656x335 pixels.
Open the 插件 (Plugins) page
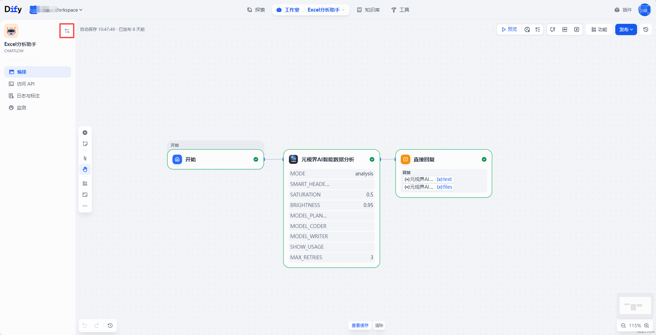(623, 10)
